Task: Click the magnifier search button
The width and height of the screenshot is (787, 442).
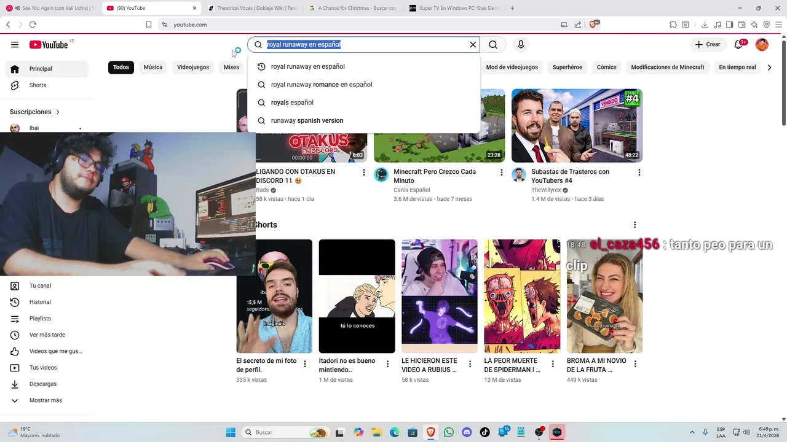Action: click(x=493, y=45)
